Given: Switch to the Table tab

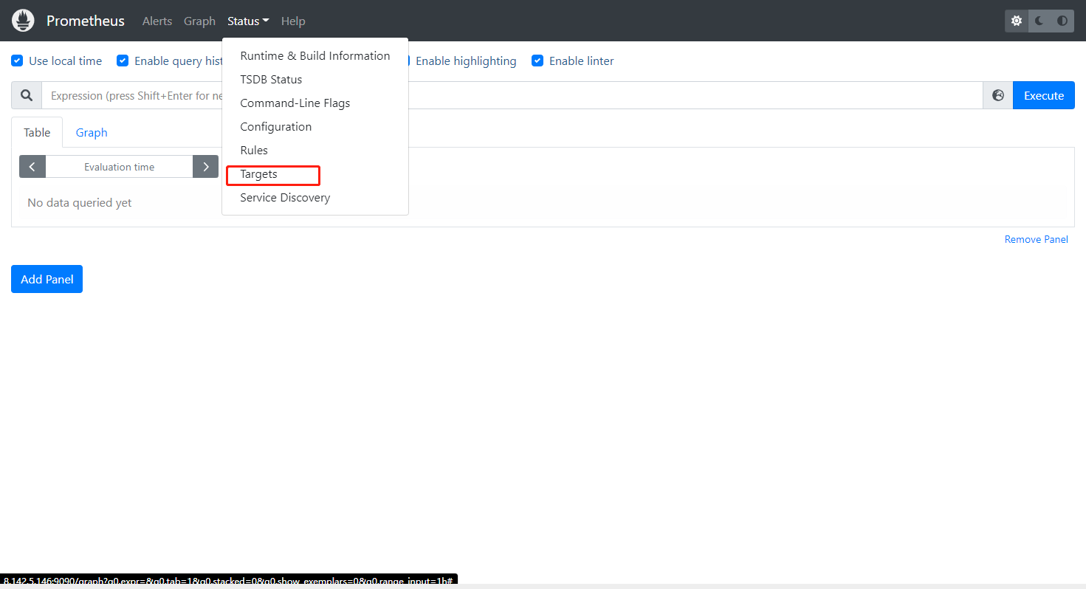Looking at the screenshot, I should [x=37, y=132].
